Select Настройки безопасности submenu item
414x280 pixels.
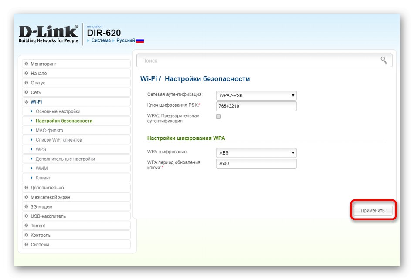point(76,121)
